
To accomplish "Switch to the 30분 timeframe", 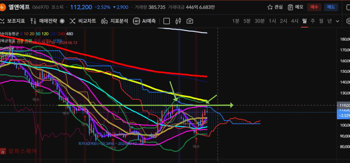I will coord(259,21).
